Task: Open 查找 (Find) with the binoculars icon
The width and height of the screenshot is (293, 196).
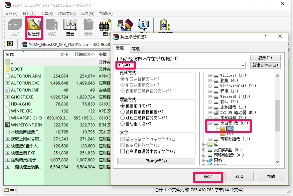Action: [x=105, y=26]
